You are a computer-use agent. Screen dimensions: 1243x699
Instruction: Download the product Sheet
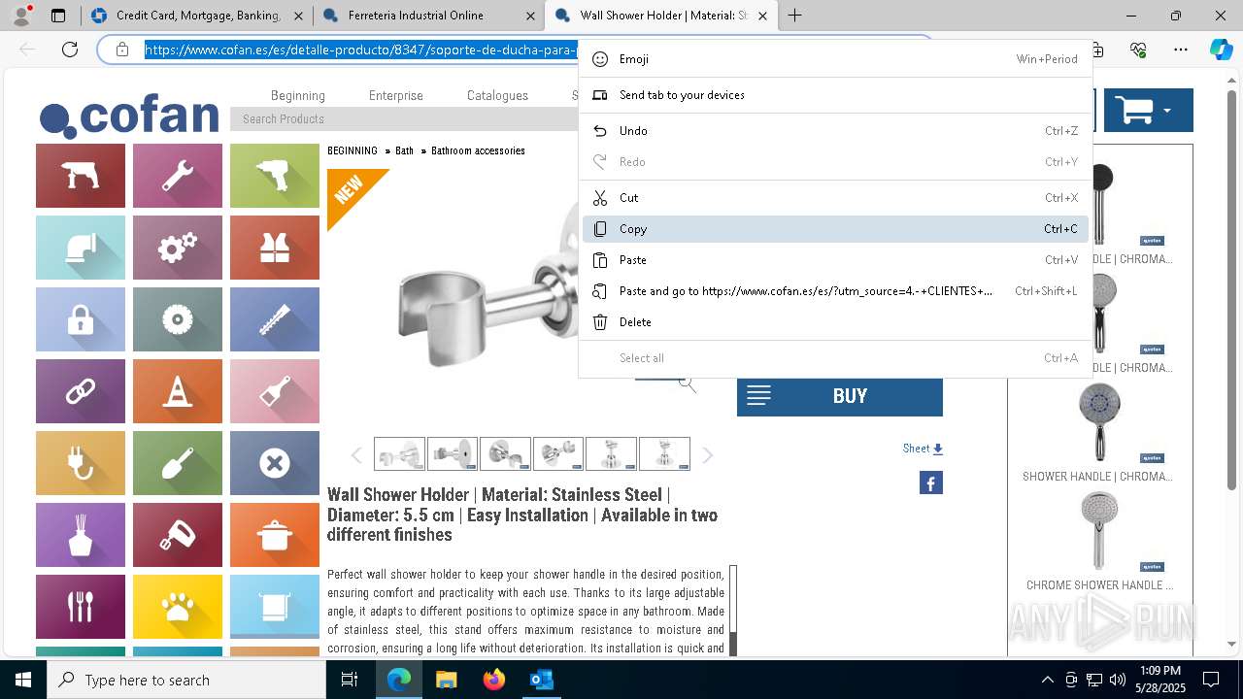coord(923,449)
